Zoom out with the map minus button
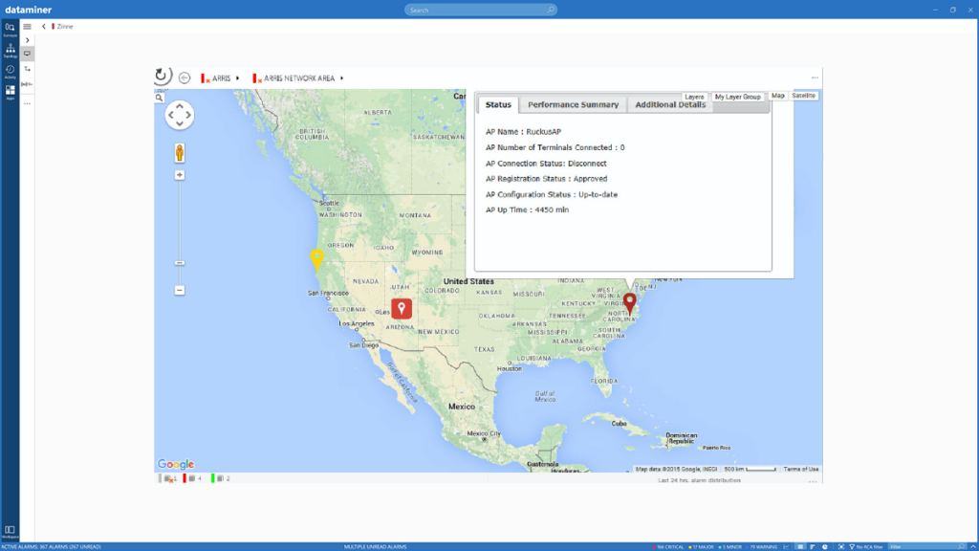The width and height of the screenshot is (979, 551). point(179,290)
